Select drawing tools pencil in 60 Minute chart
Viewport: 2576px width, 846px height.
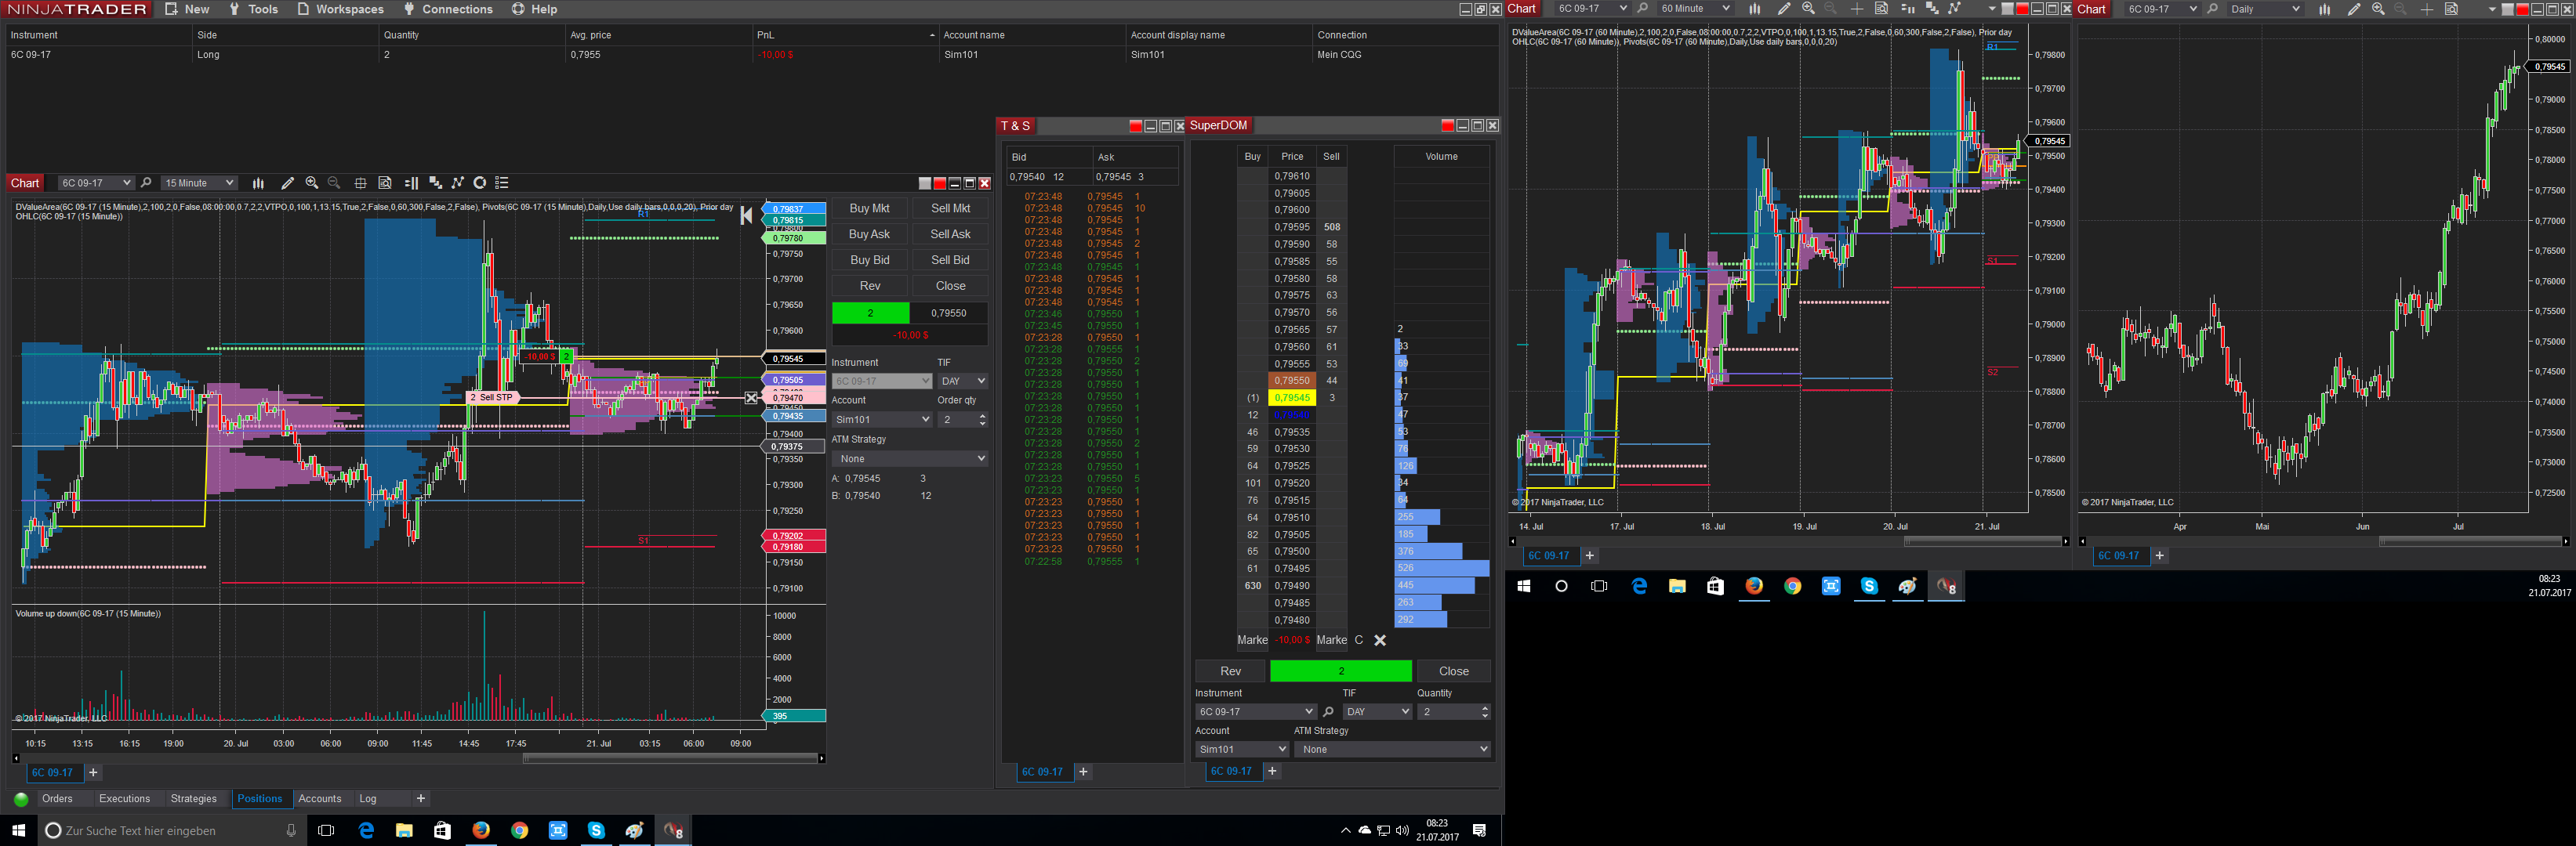(1783, 9)
